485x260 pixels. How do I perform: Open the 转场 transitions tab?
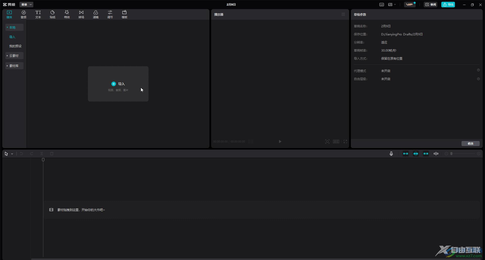(x=81, y=14)
